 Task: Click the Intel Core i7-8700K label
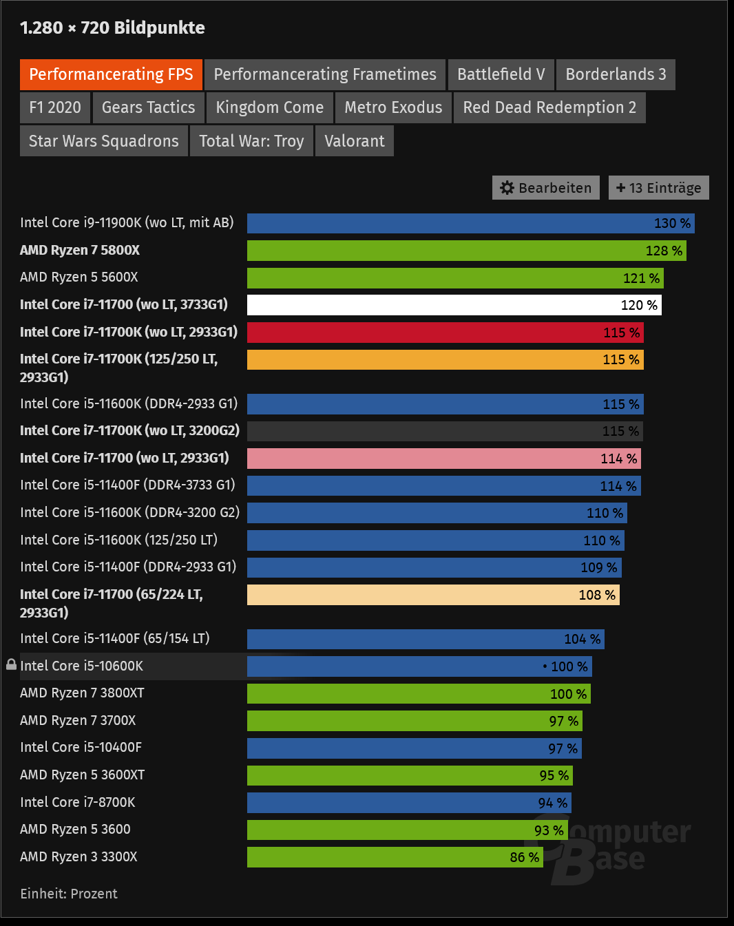pos(78,802)
